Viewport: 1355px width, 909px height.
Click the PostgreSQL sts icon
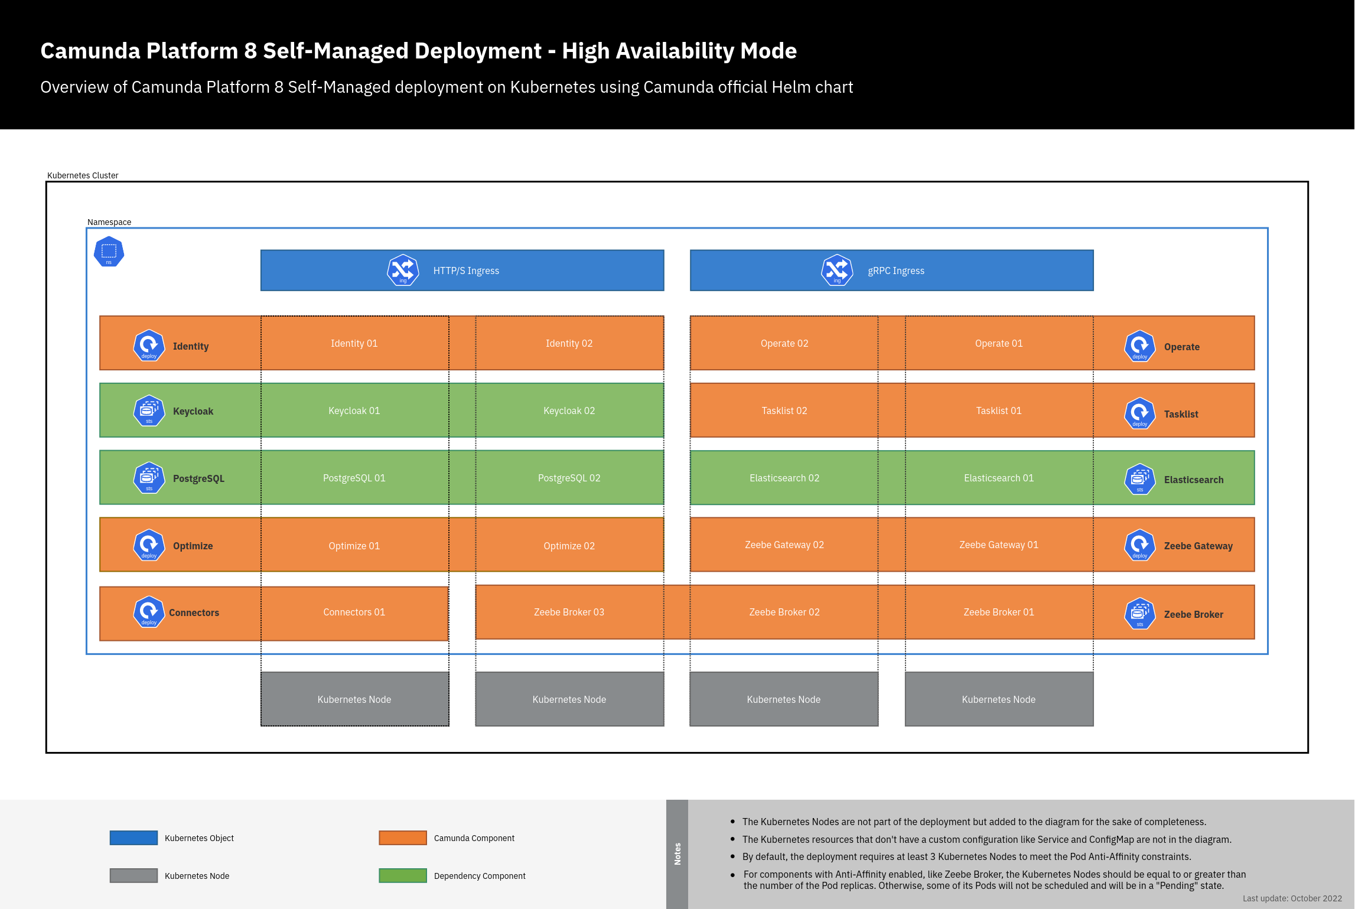(149, 478)
